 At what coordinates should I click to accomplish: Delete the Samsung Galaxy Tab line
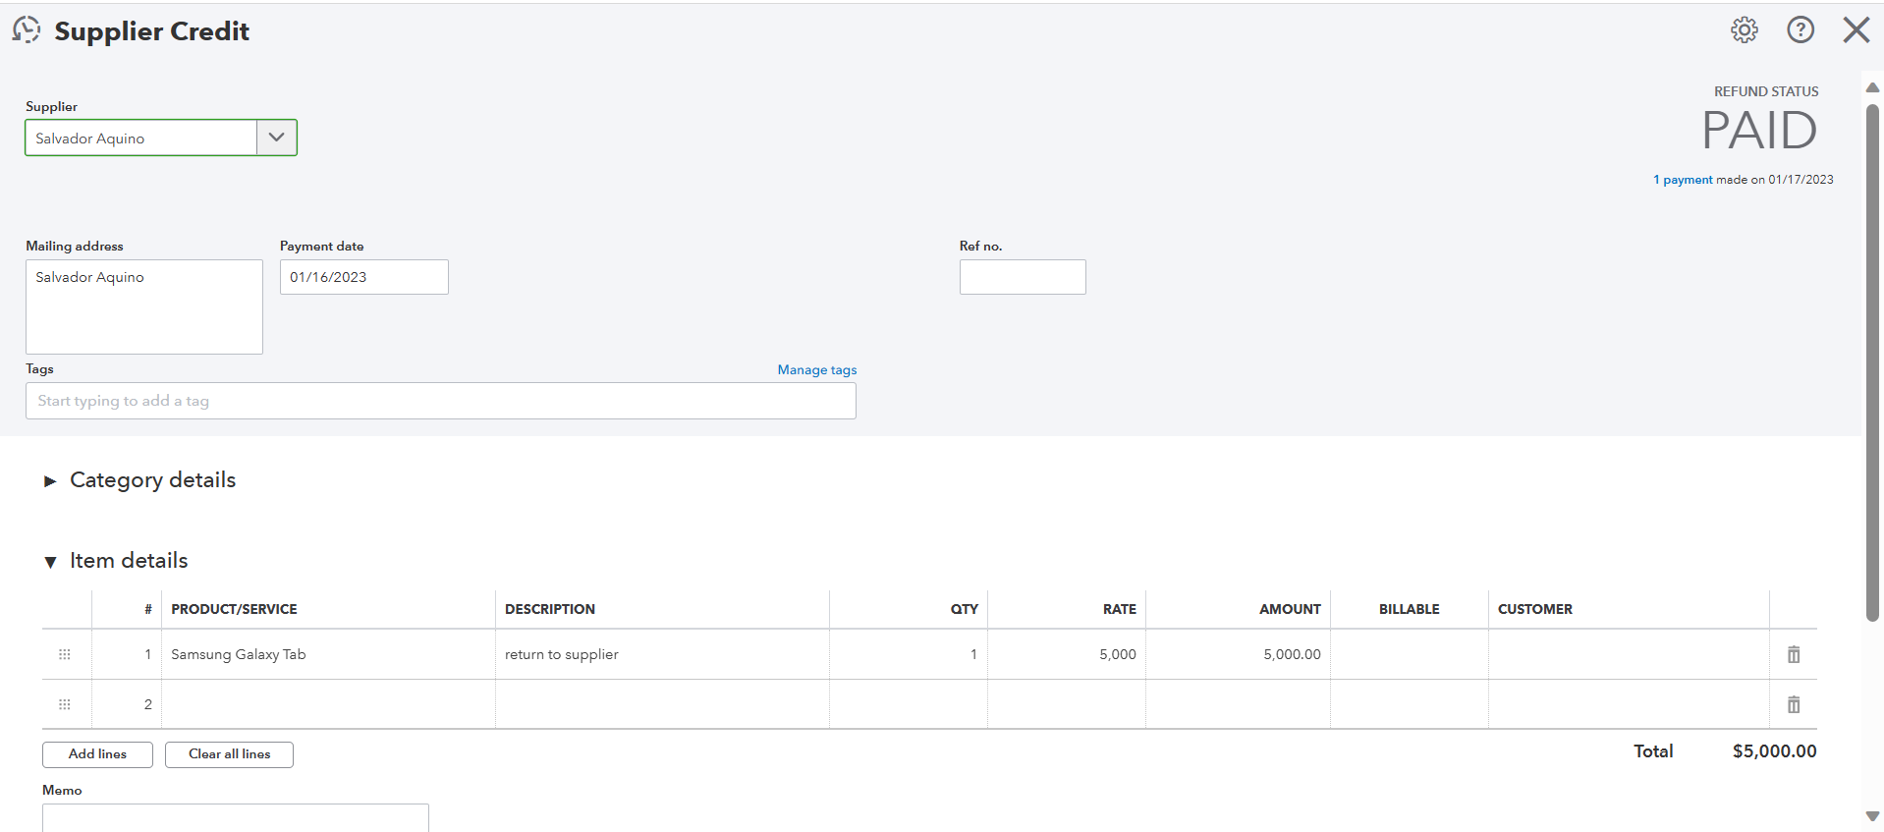click(1793, 654)
